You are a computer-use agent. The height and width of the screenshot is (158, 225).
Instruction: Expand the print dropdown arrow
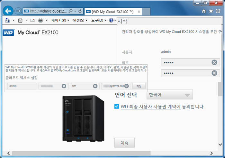[x=47, y=20]
